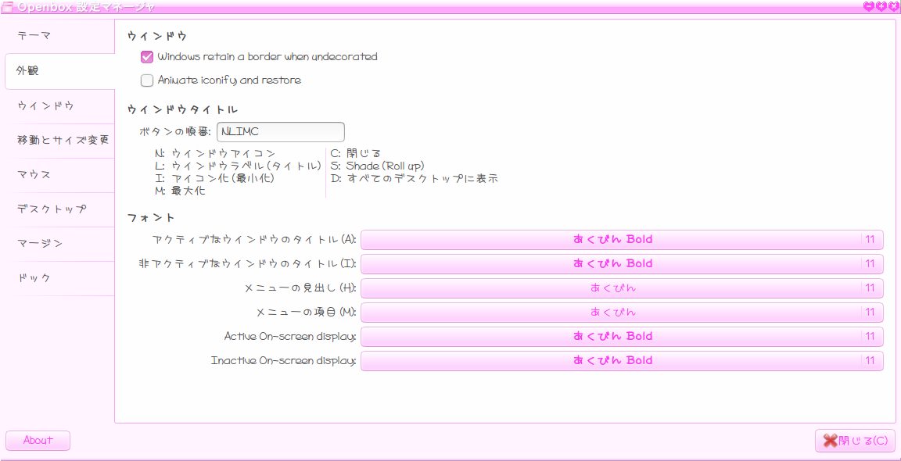The width and height of the screenshot is (901, 461).
Task: Click the フォント section heading
Action: click(151, 217)
